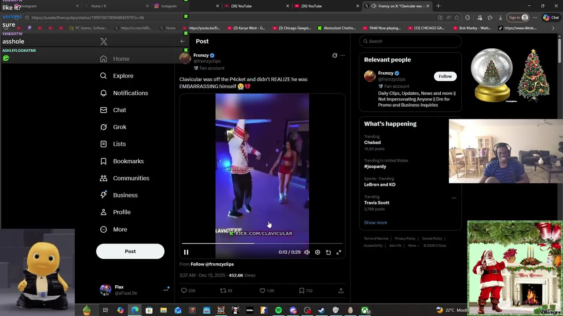Screen dimensions: 563x316
Task: Open Home in the X sidebar
Action: tap(115, 59)
